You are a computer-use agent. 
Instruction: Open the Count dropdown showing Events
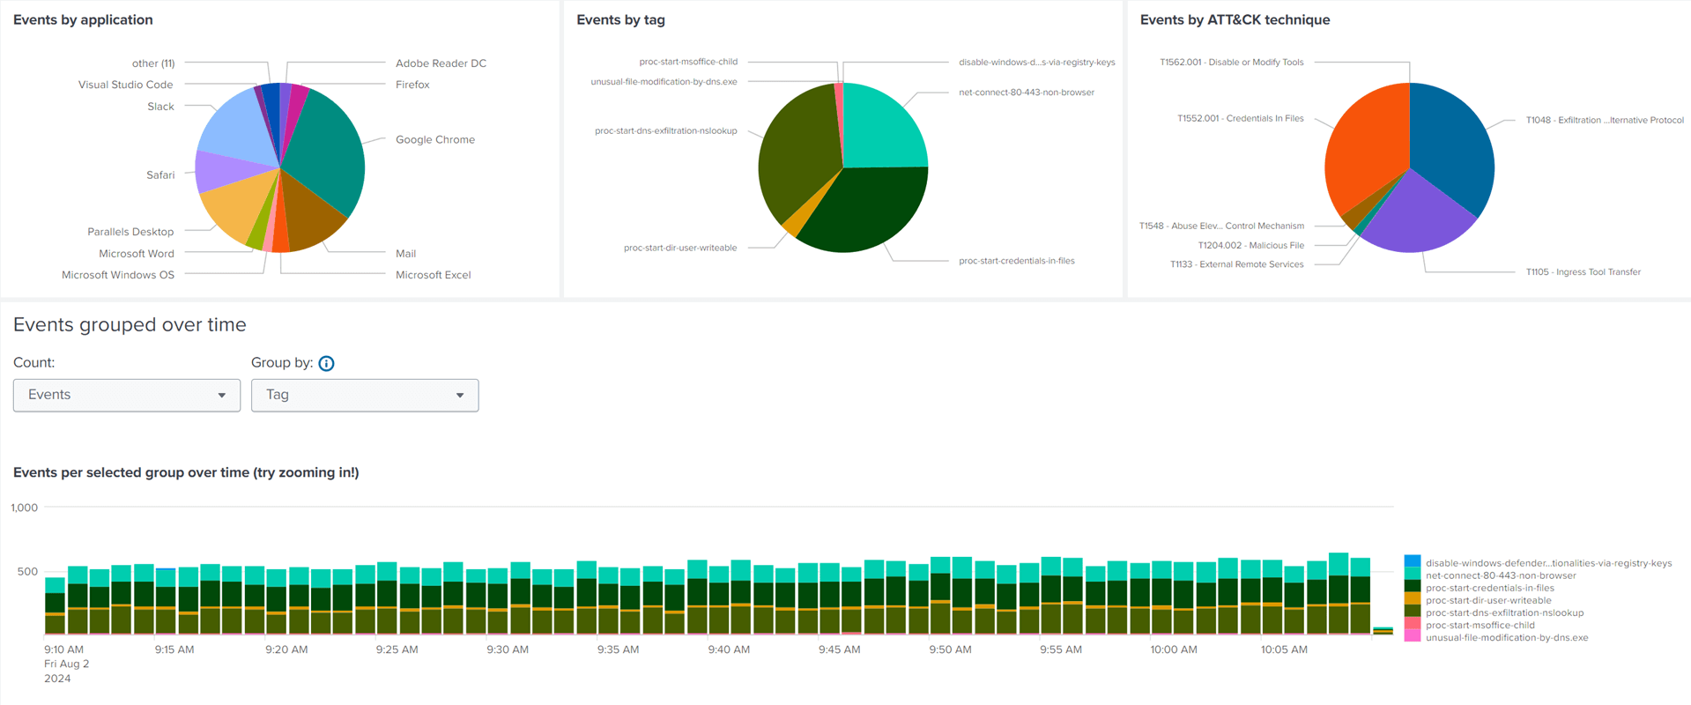126,395
